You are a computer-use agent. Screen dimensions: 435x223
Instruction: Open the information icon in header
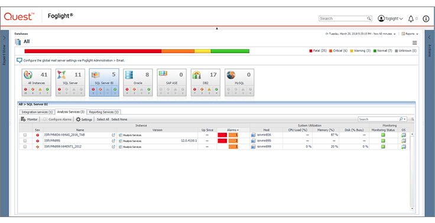point(426,19)
